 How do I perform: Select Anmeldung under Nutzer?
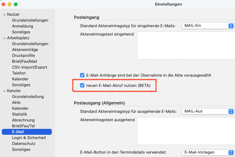(x=22, y=26)
